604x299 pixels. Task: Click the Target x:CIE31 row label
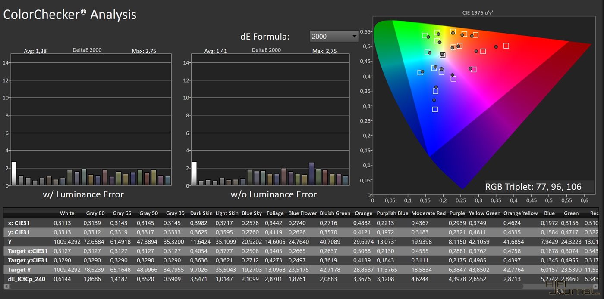point(28,251)
